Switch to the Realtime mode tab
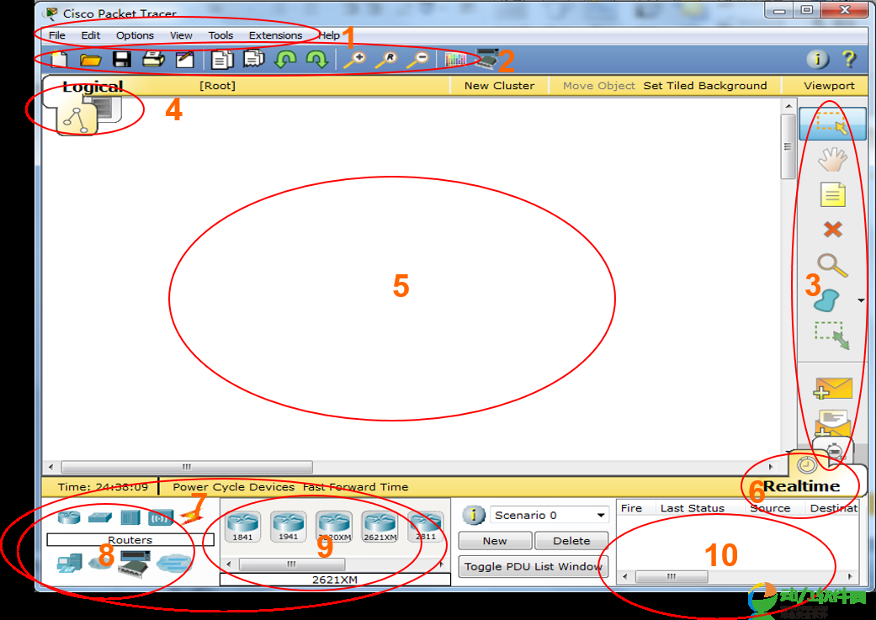The height and width of the screenshot is (620, 876). [x=801, y=486]
